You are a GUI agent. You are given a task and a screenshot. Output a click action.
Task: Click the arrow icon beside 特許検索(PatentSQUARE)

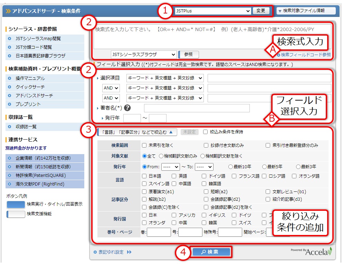[9, 176]
